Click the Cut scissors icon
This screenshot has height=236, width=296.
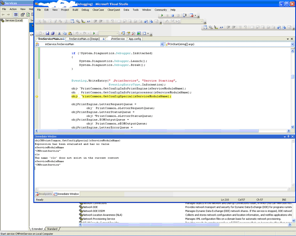coord(60,33)
